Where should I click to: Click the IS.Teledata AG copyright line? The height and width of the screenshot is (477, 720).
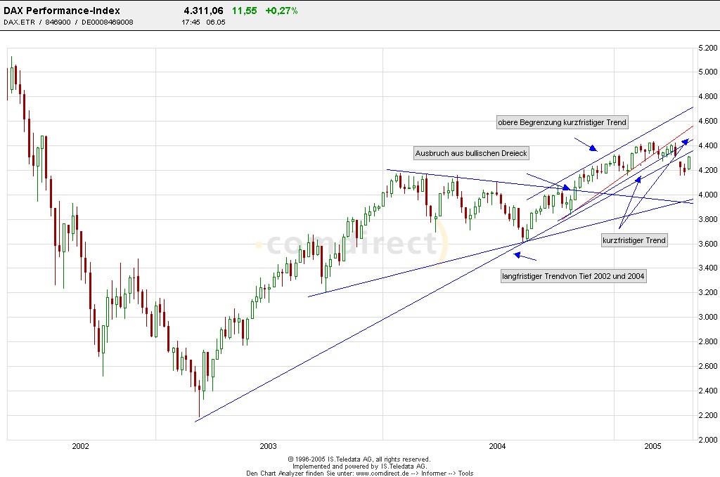click(359, 459)
